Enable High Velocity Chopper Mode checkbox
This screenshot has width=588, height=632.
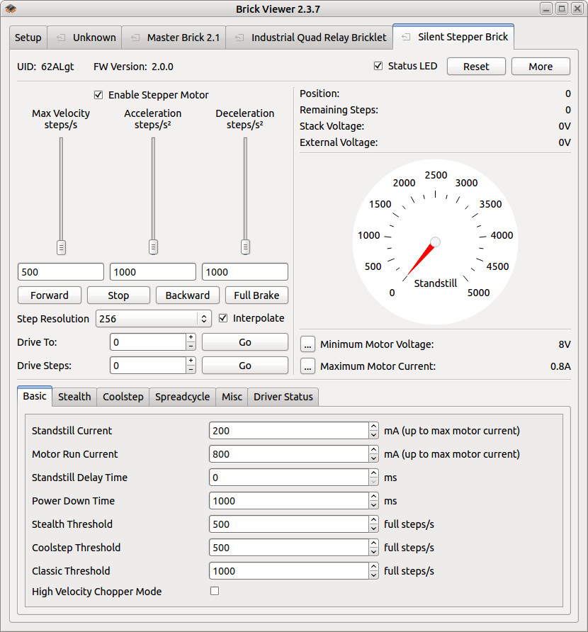click(x=215, y=591)
